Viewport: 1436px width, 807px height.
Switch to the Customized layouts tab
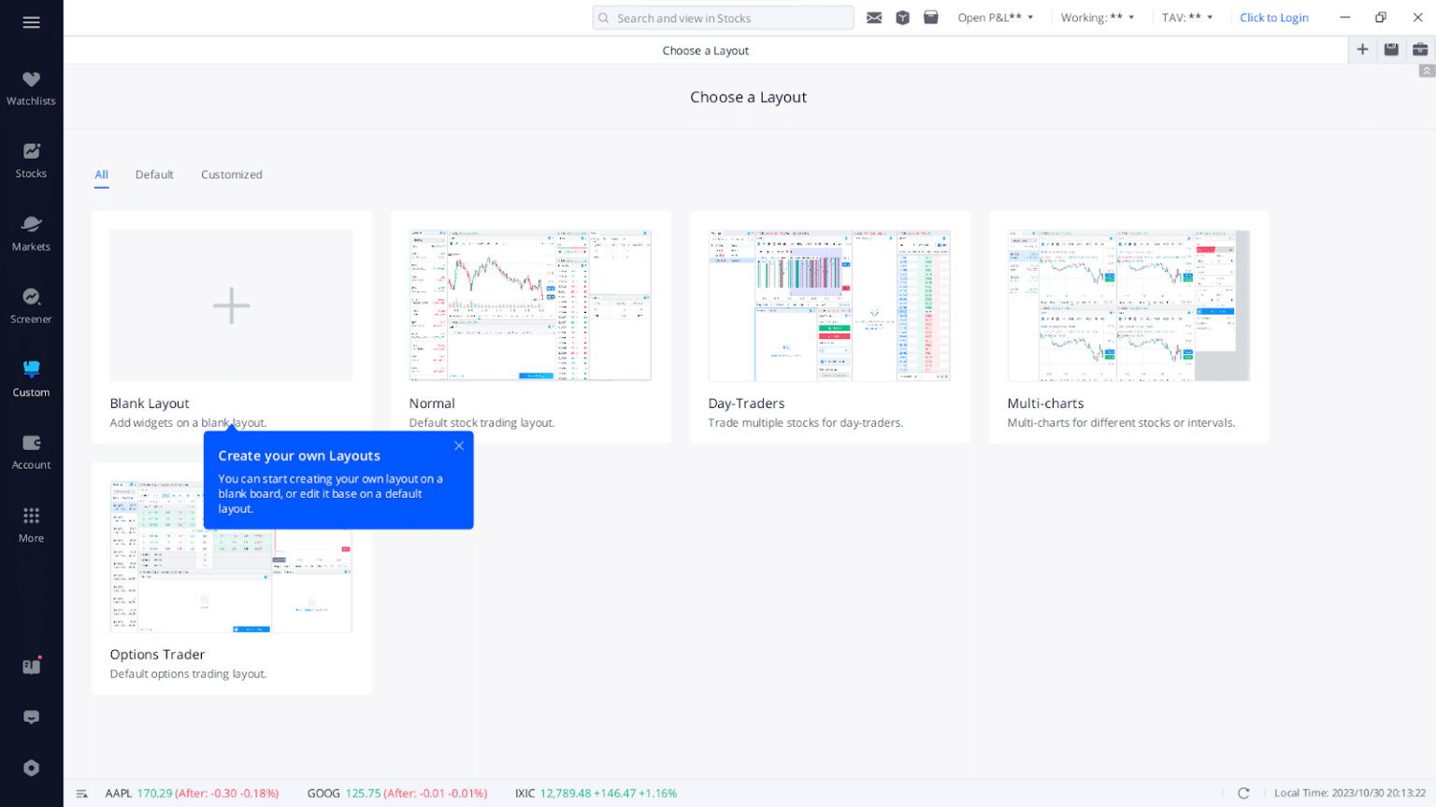(x=231, y=175)
